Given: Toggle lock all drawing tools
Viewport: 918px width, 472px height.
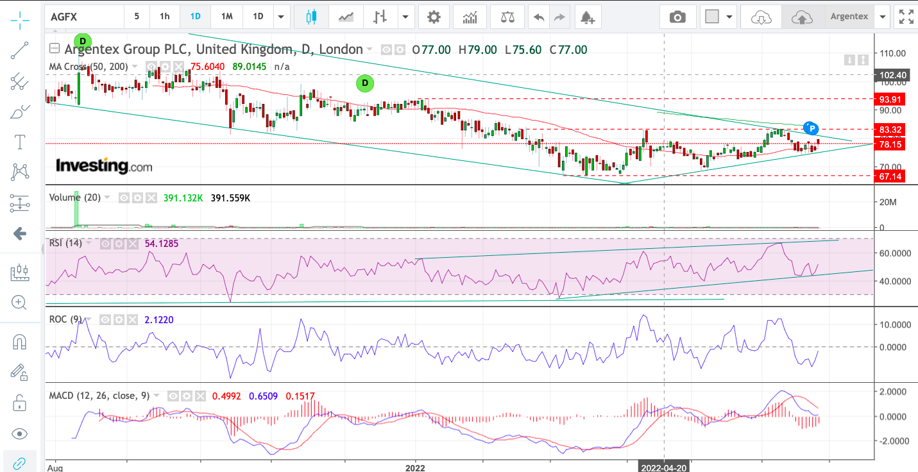Looking at the screenshot, I should 20,403.
